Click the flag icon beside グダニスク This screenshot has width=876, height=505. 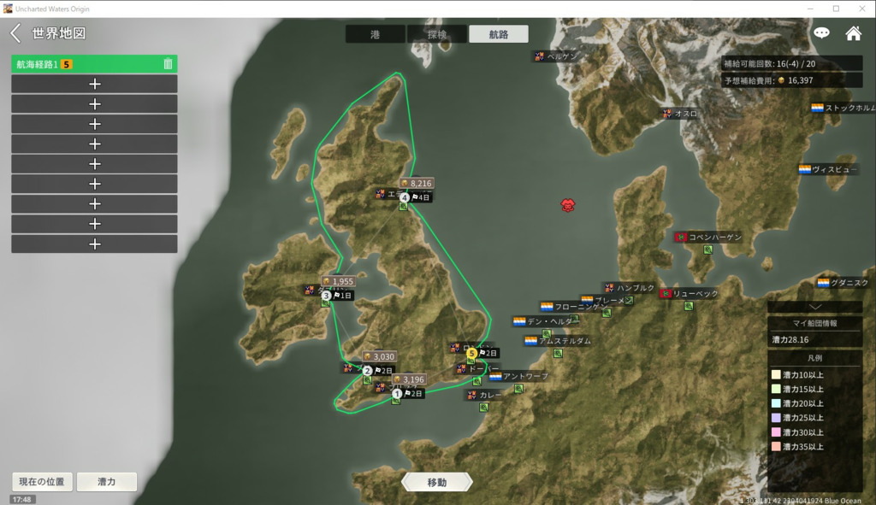[823, 283]
